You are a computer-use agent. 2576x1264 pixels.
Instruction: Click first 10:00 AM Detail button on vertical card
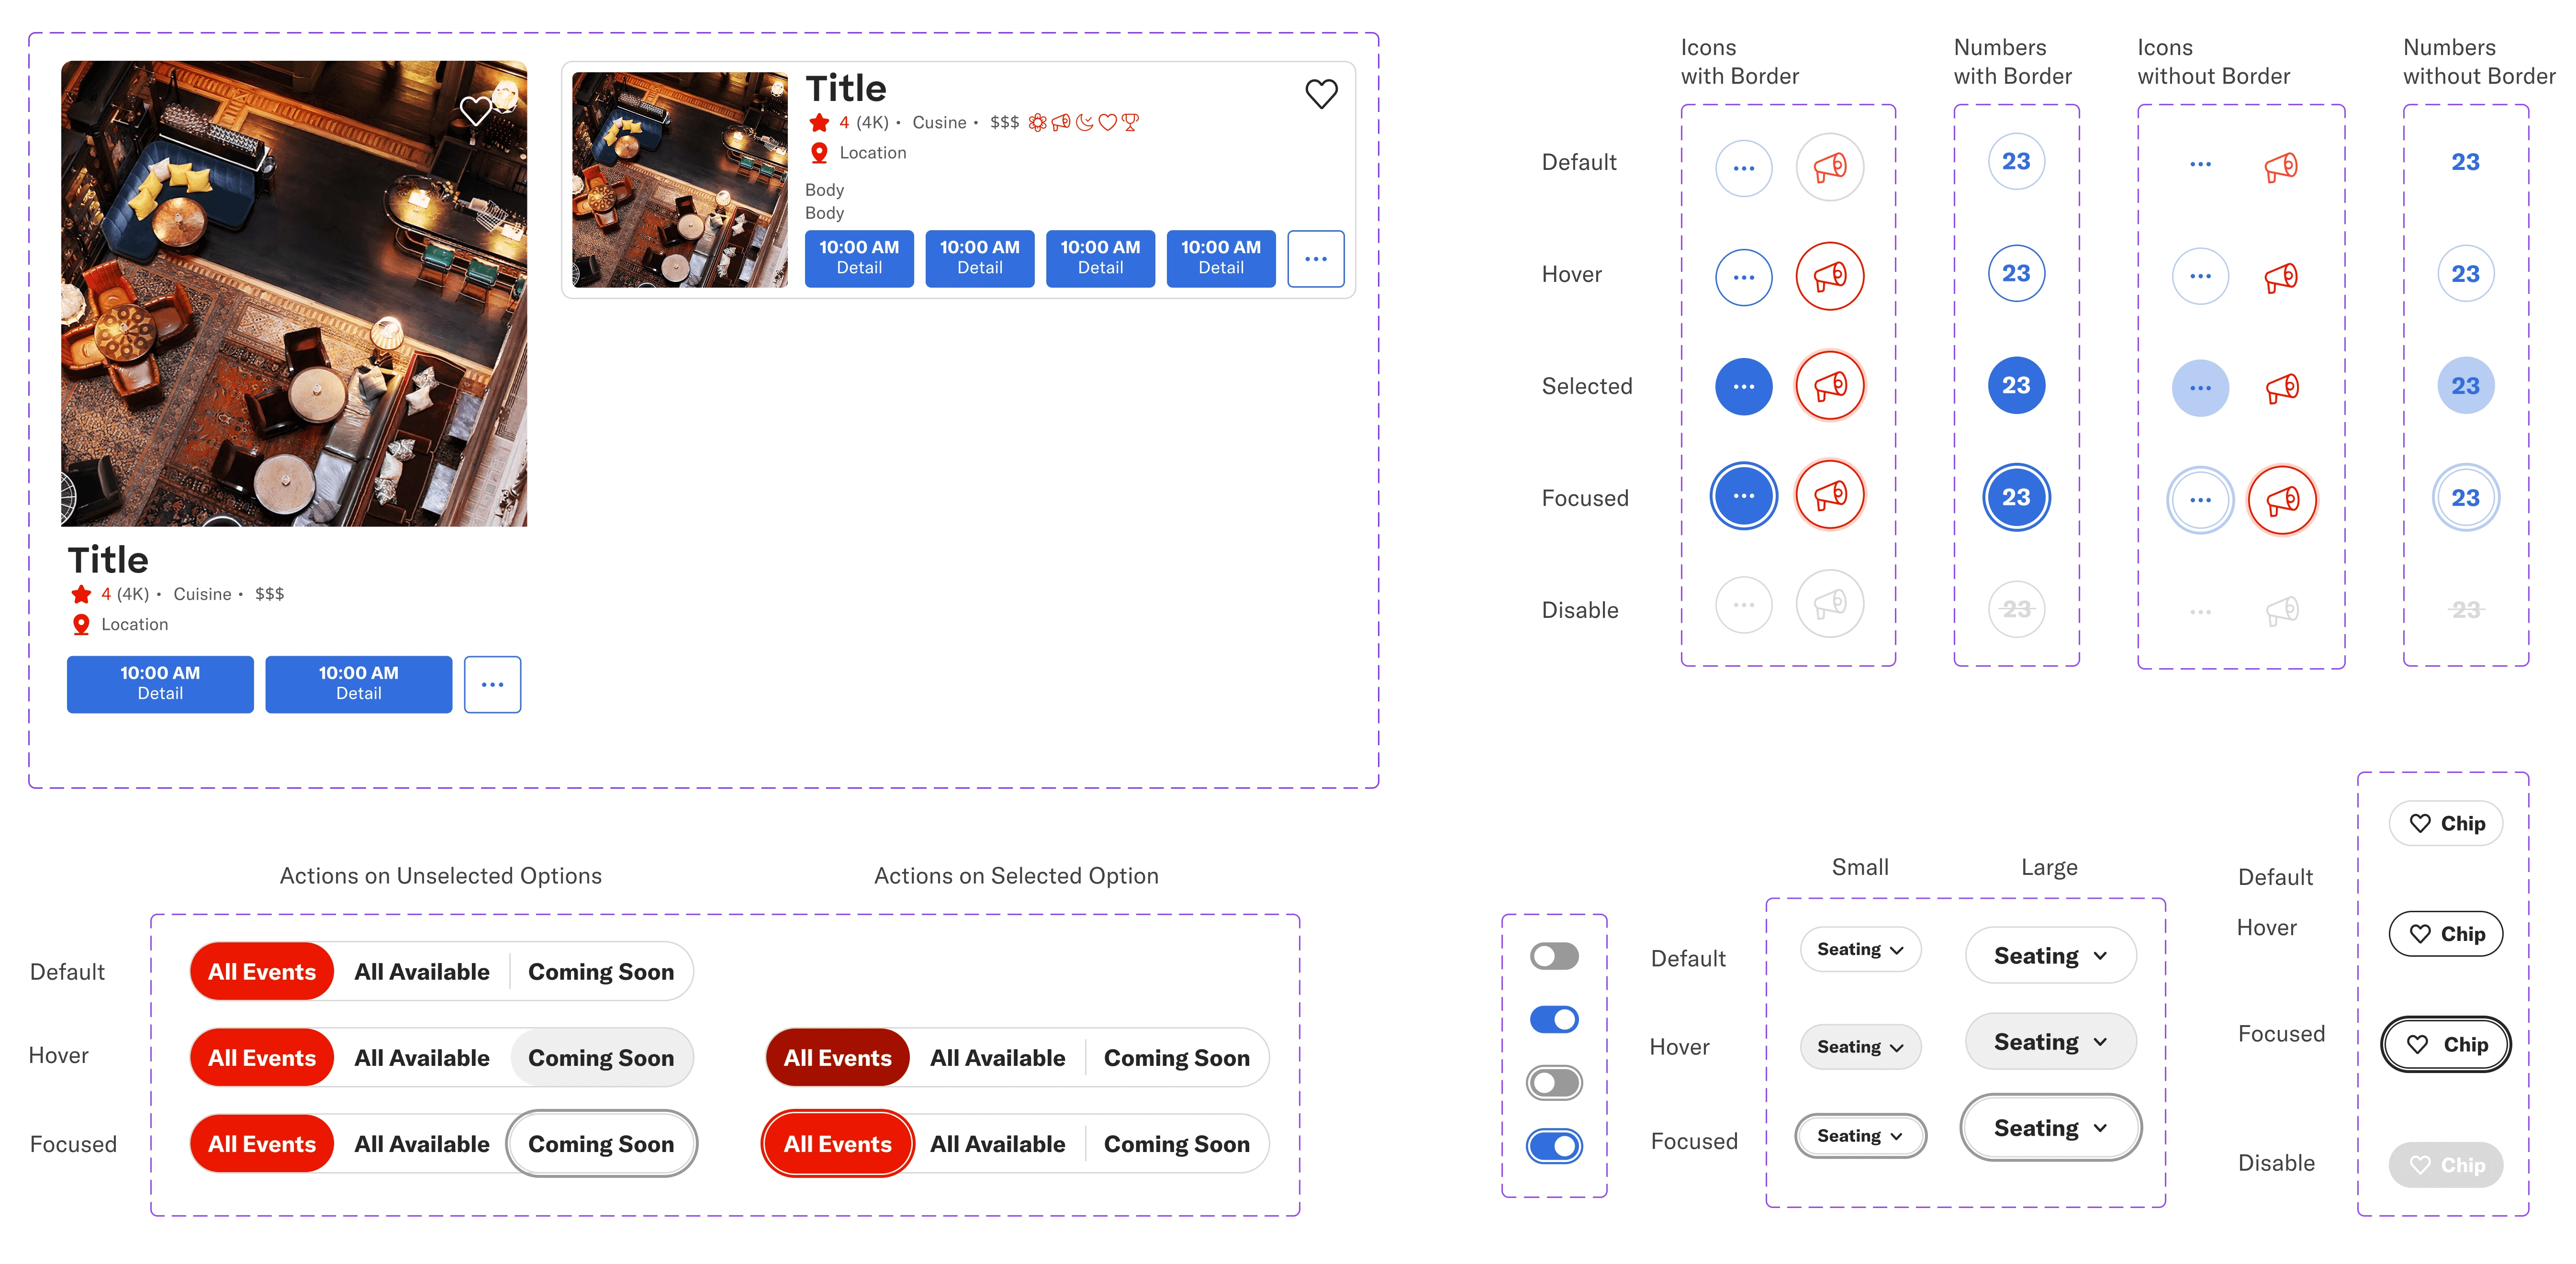coord(160,684)
